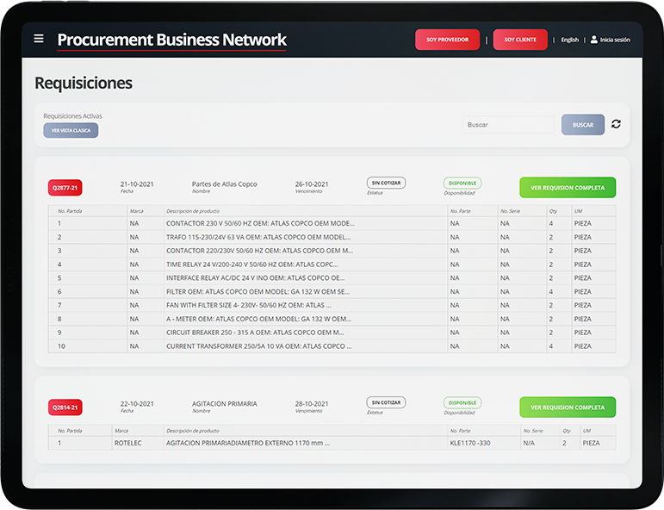Click the SOY CLIENTE button

click(520, 40)
